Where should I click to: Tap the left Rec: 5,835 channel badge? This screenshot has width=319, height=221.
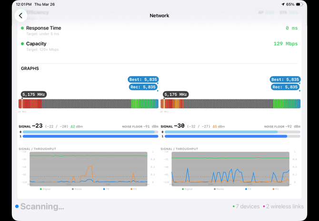pos(143,87)
